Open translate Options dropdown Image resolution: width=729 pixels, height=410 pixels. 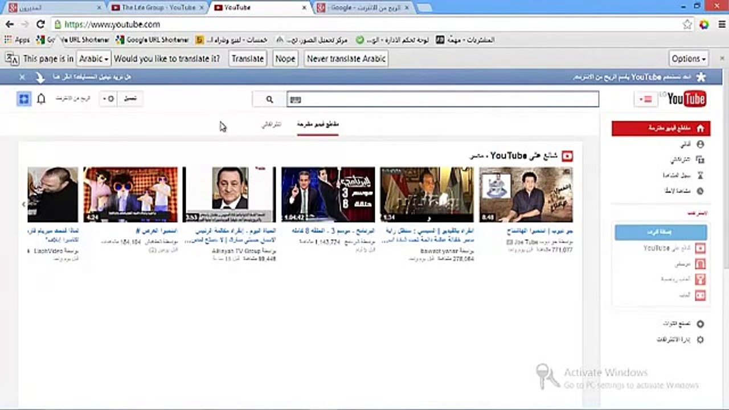689,59
